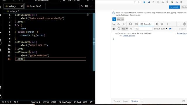Open the index.js:5:5 stack trace link
The height and width of the screenshot is (105, 187).
click(x=129, y=36)
